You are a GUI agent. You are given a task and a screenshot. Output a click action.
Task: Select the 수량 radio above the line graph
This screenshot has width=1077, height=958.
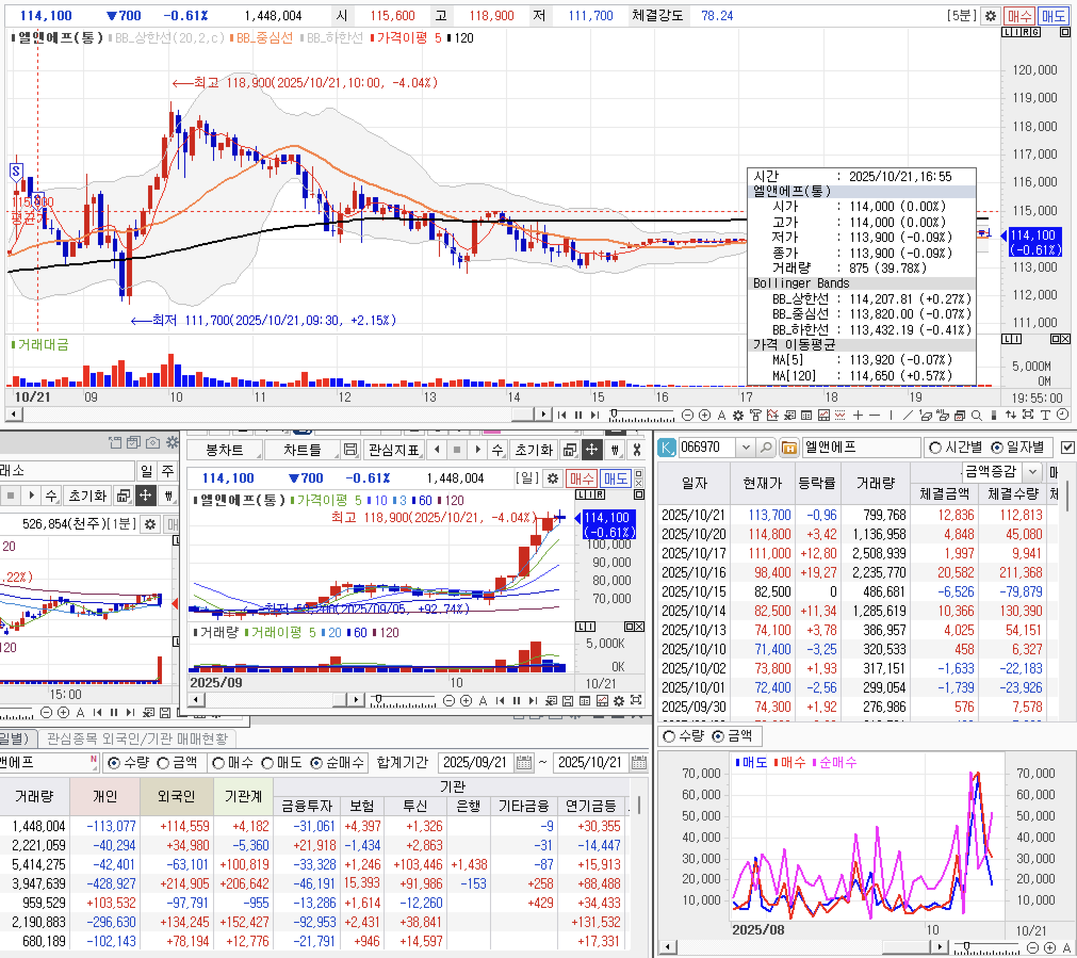tap(669, 736)
